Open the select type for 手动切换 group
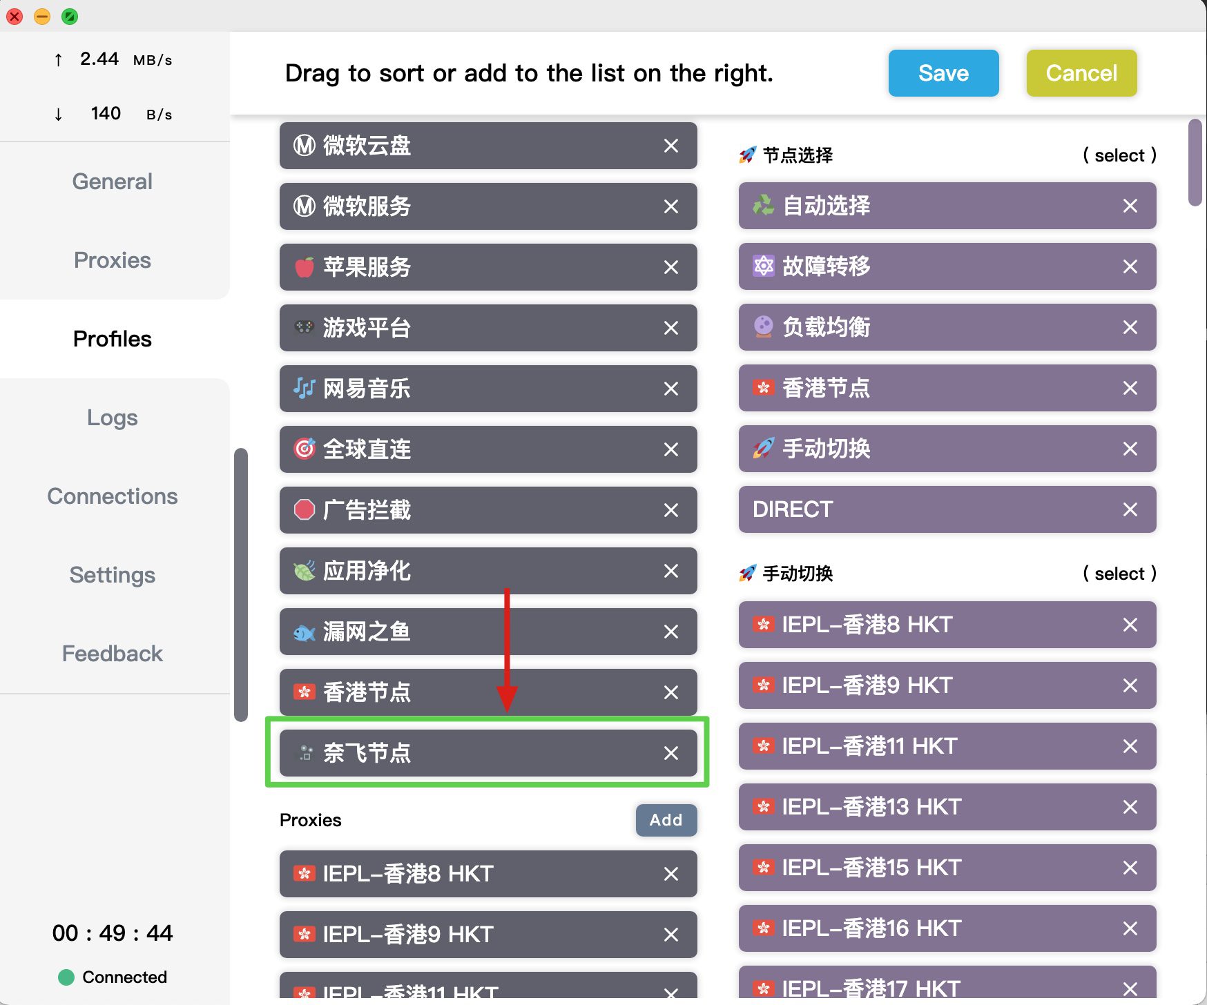The image size is (1207, 1005). (1119, 574)
